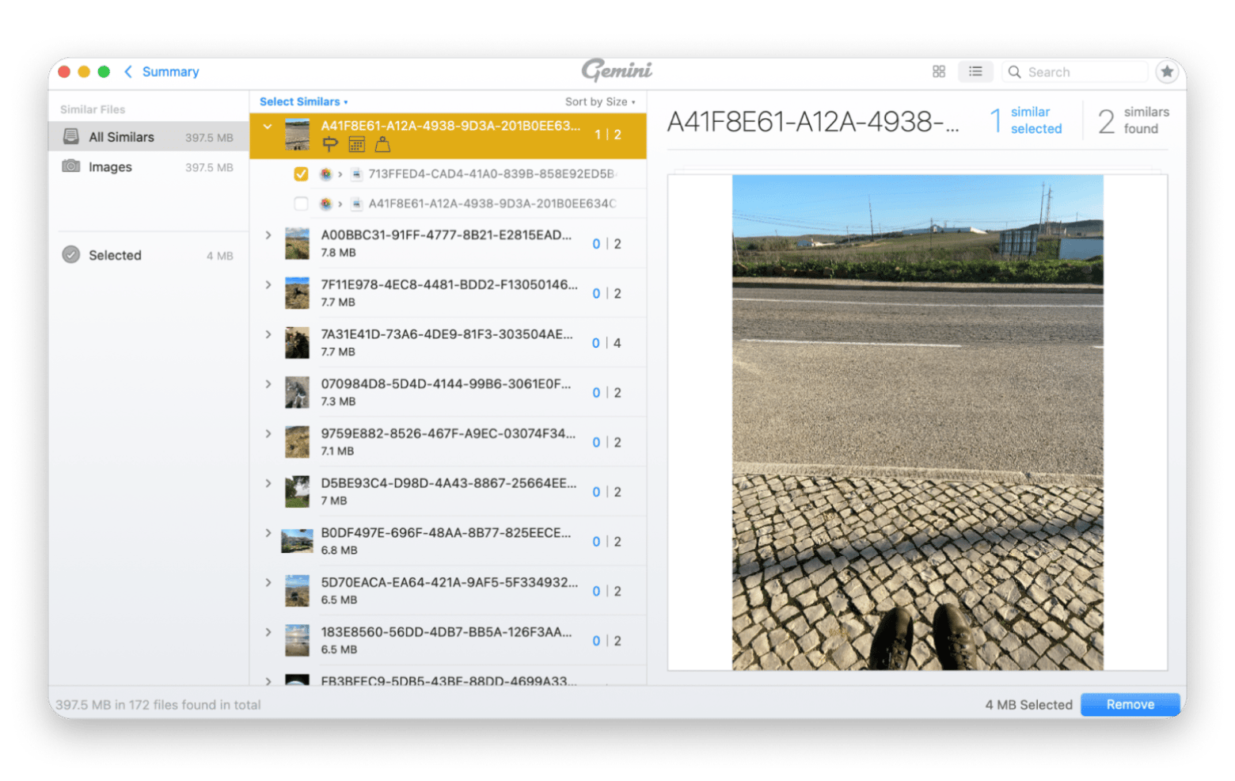Select All Similars in sidebar
Image resolution: width=1235 pixels, height=781 pixels.
121,137
